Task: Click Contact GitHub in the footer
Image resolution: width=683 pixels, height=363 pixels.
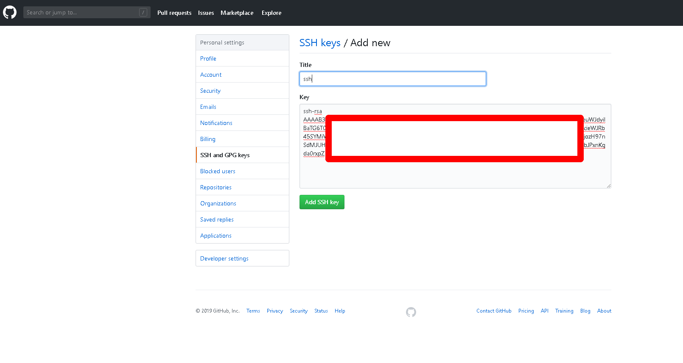Action: [494, 311]
